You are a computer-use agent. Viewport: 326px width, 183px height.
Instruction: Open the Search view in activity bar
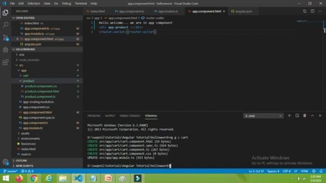(6, 25)
